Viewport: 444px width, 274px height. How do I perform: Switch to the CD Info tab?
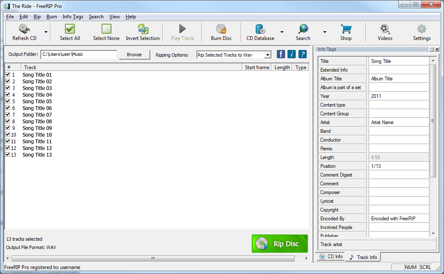coord(331,257)
